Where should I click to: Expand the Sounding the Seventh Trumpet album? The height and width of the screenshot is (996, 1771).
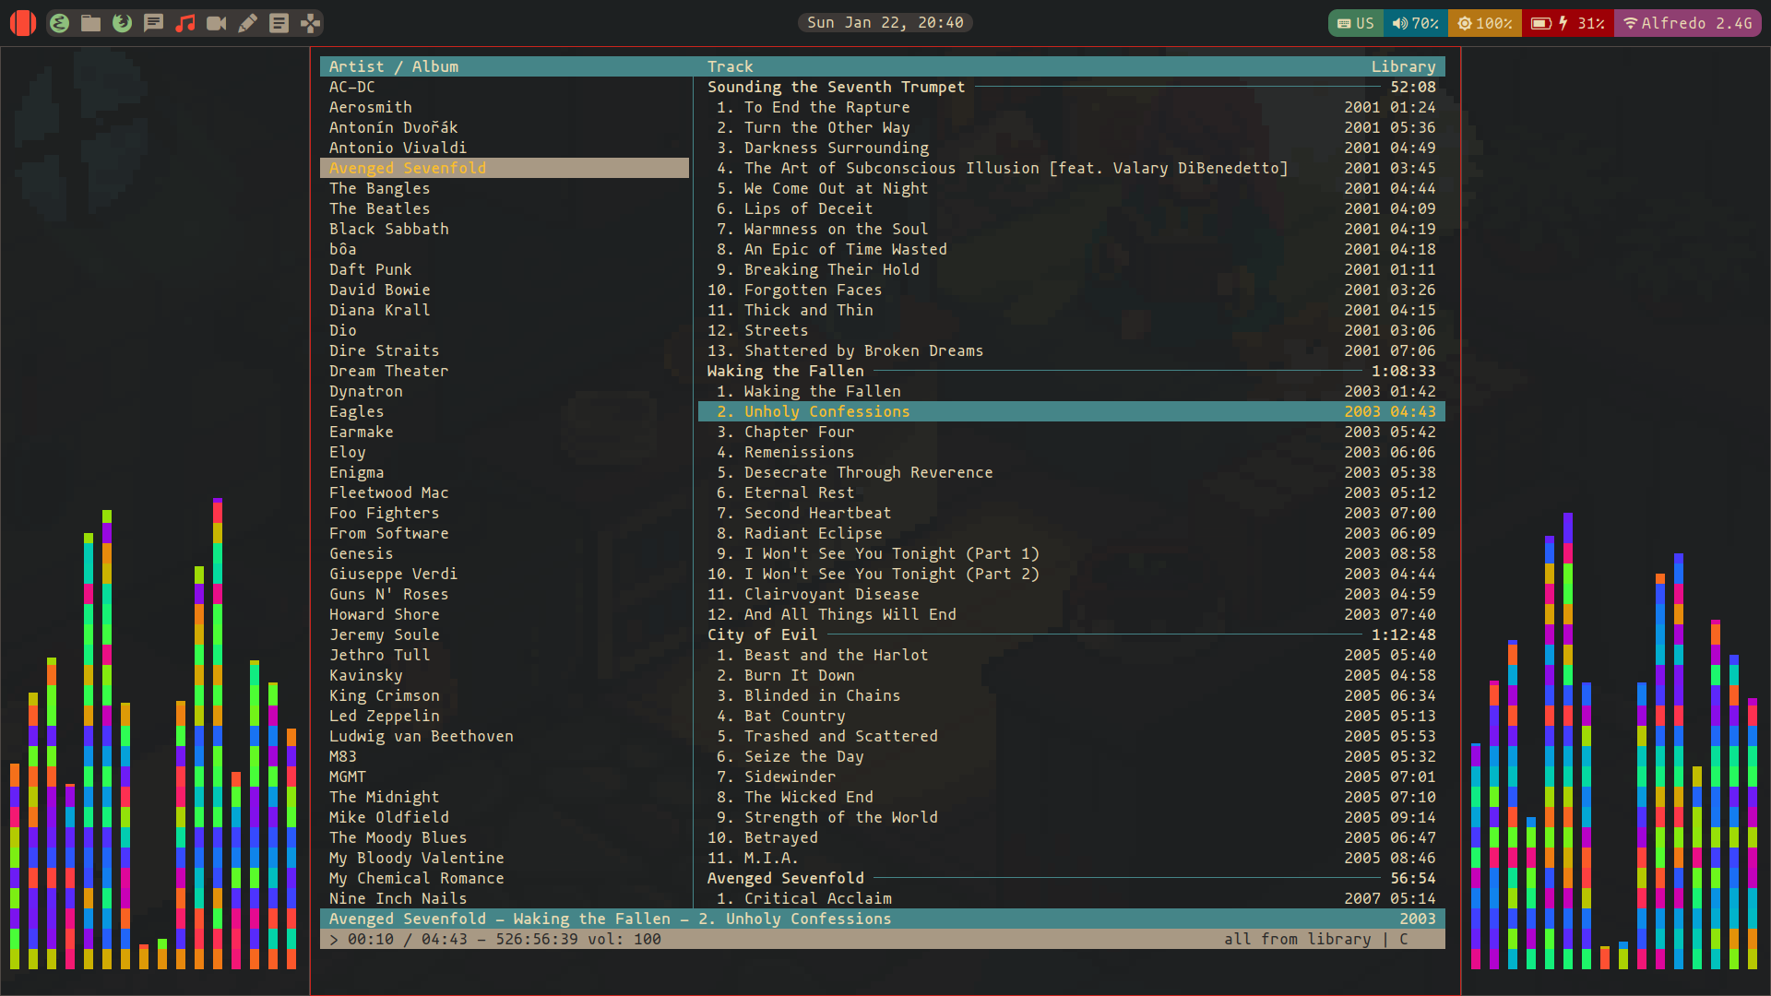837,87
